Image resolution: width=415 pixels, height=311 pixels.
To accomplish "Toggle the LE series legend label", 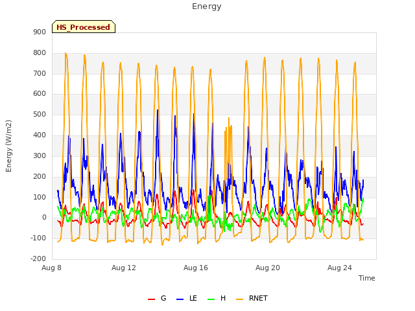I will 193,298.
